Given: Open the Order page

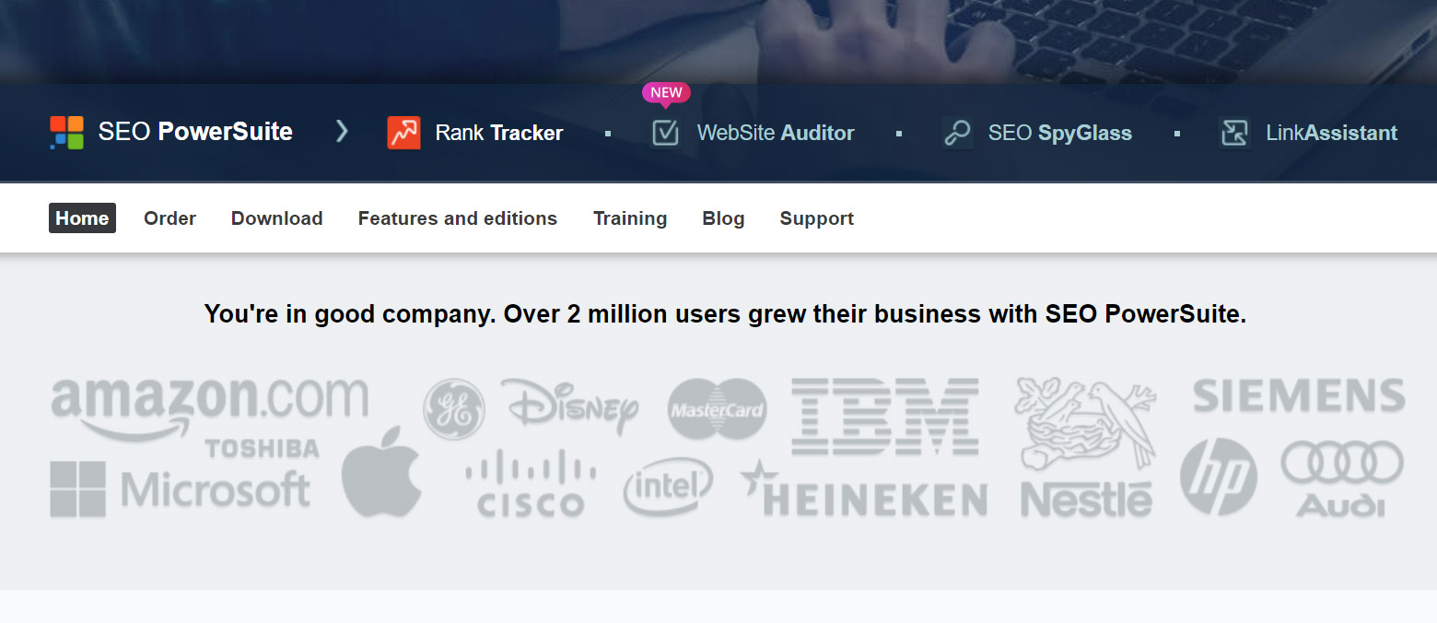Looking at the screenshot, I should (x=169, y=218).
